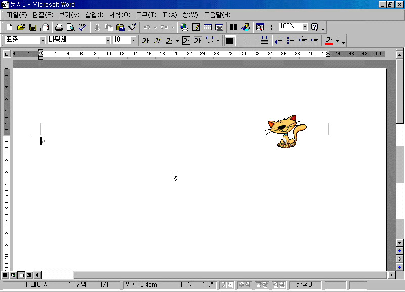This screenshot has width=405, height=292.
Task: Open Print Preview
Action: point(71,27)
